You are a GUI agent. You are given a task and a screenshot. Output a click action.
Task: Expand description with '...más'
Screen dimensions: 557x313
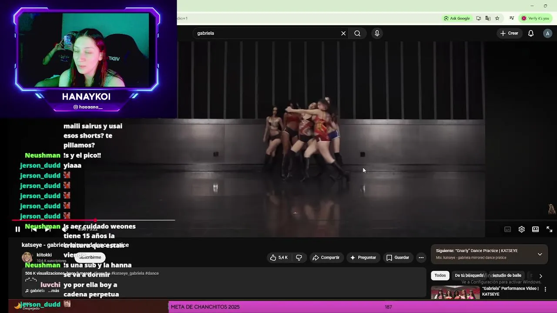point(54,290)
